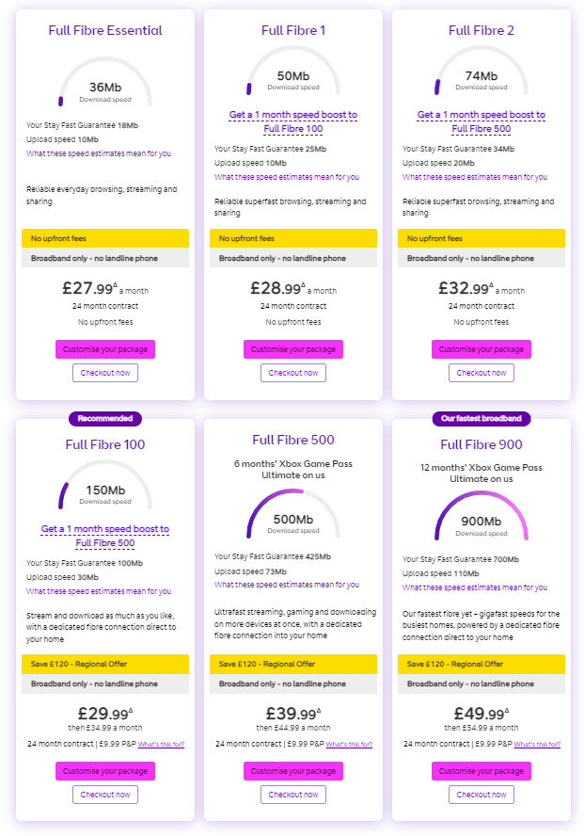Image resolution: width=584 pixels, height=836 pixels.
Task: Open speed estimates info for Full Fibre Essential
Action: [x=99, y=153]
